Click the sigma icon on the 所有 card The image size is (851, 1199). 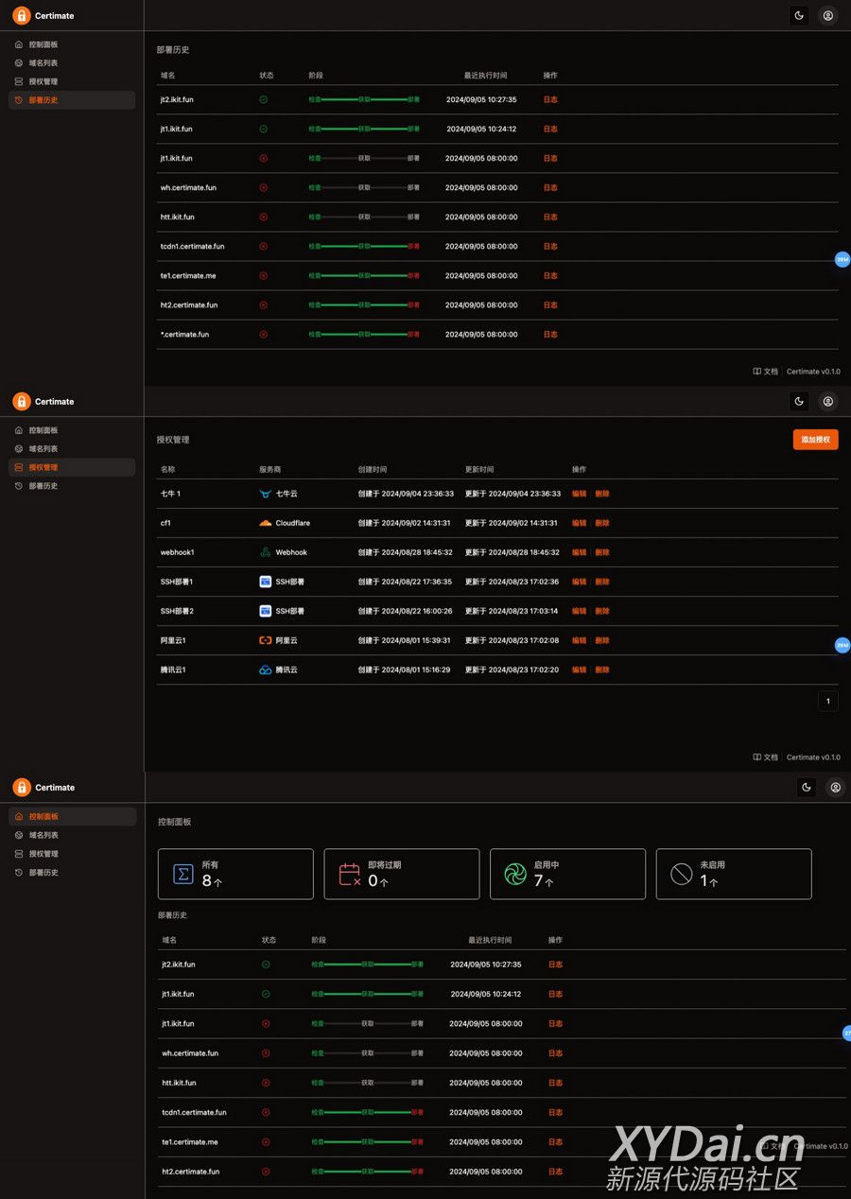point(183,874)
